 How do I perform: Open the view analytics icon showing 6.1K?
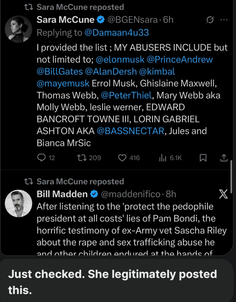(163, 158)
